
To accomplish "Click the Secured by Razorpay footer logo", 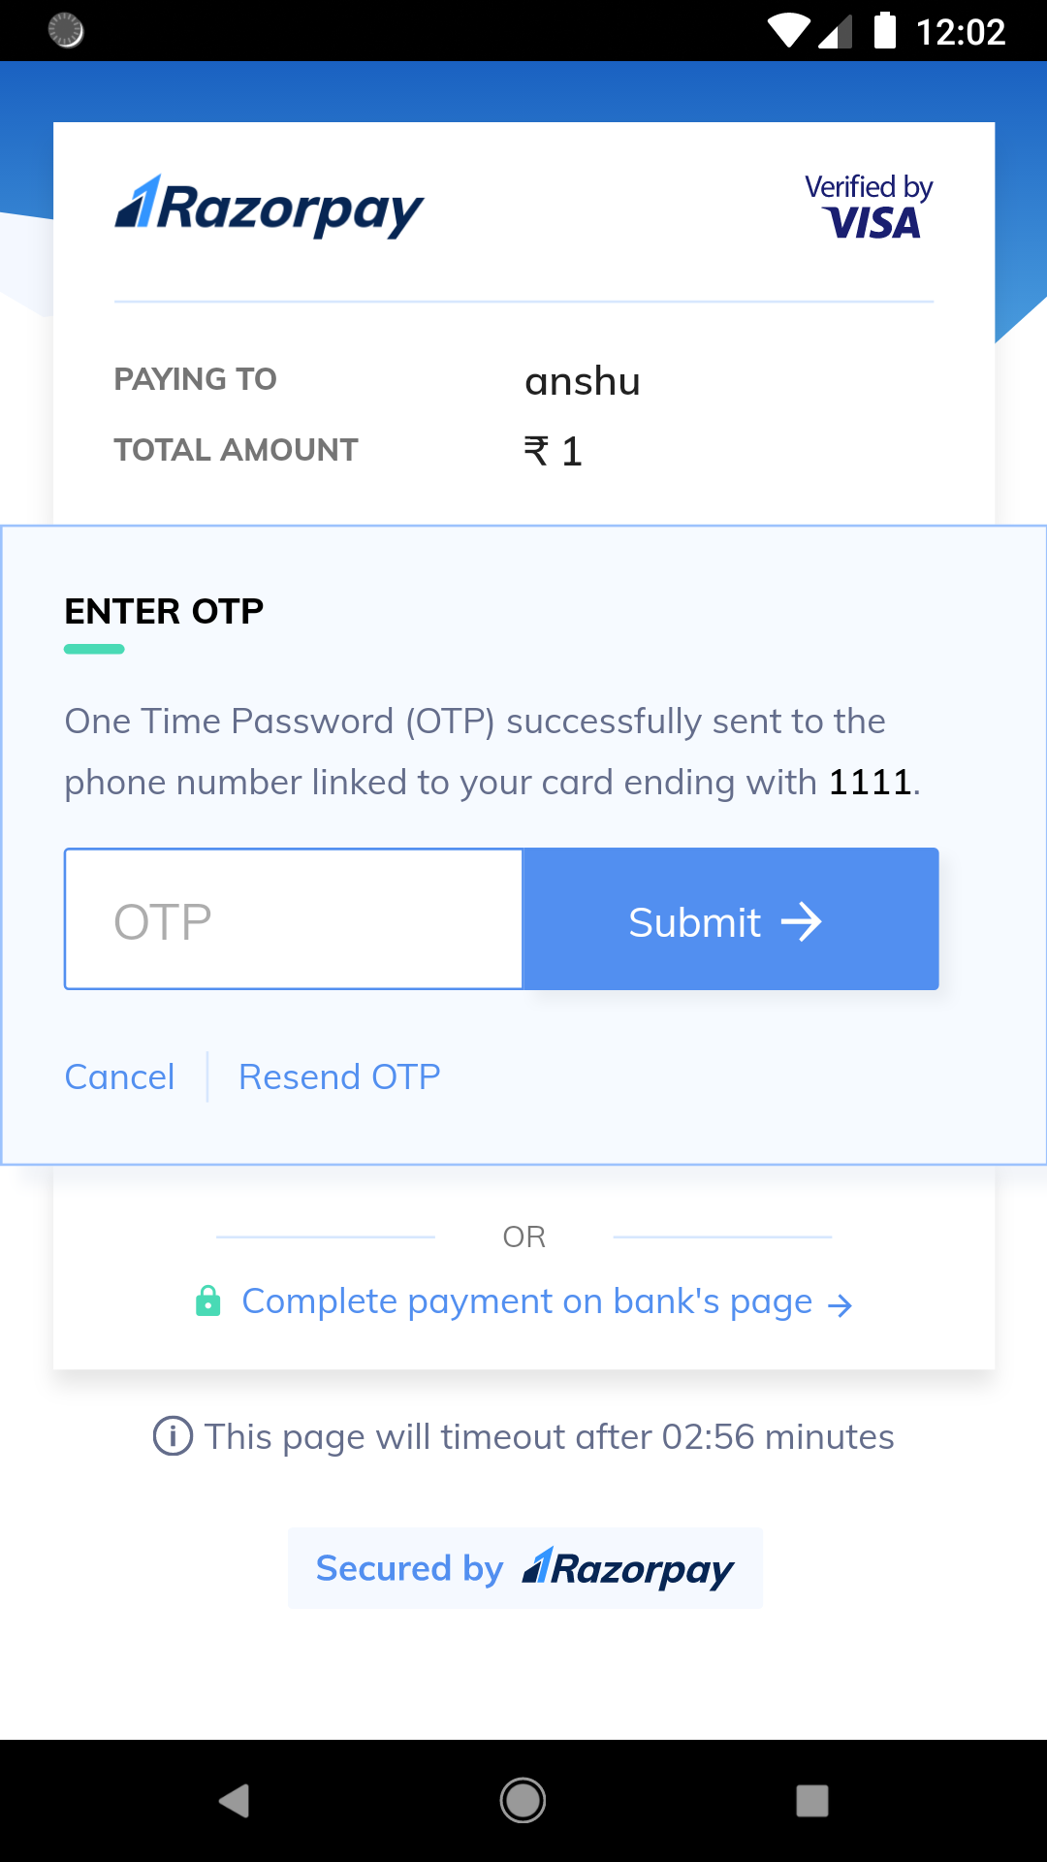I will (523, 1567).
